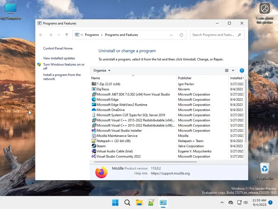Show hidden icons chevron in tray
The image size is (278, 209).
[222, 202]
